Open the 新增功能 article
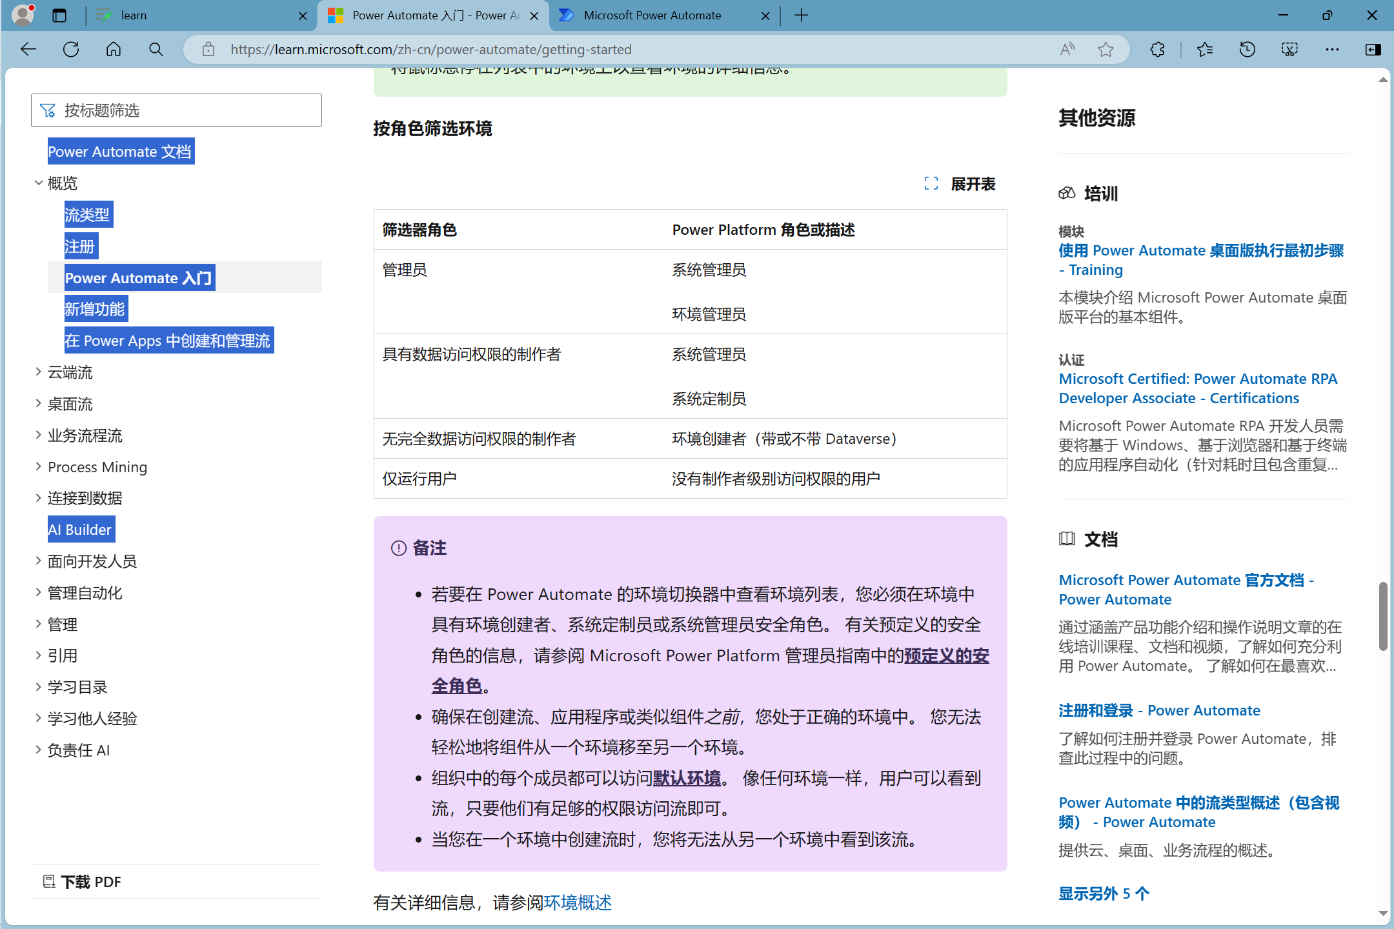 96,309
